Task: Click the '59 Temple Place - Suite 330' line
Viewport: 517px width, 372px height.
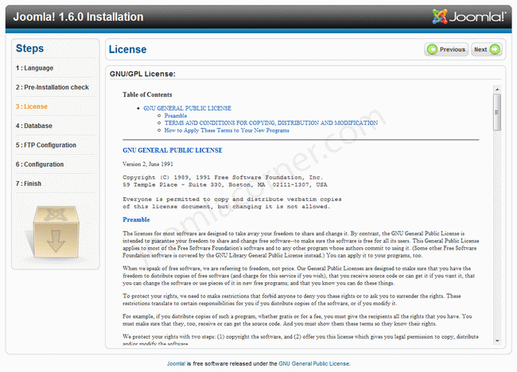Action: point(225,185)
